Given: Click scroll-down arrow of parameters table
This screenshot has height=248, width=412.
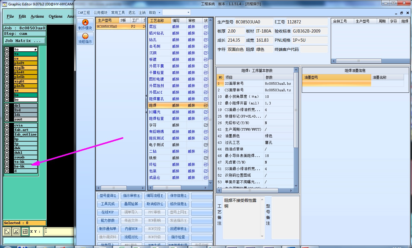Looking at the screenshot, I should pos(296,186).
